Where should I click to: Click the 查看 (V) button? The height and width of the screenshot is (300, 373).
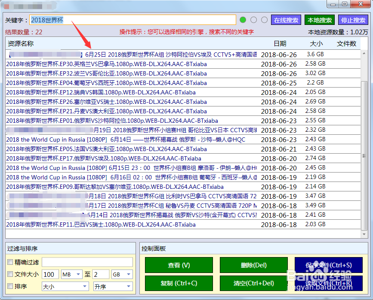pos(179,265)
